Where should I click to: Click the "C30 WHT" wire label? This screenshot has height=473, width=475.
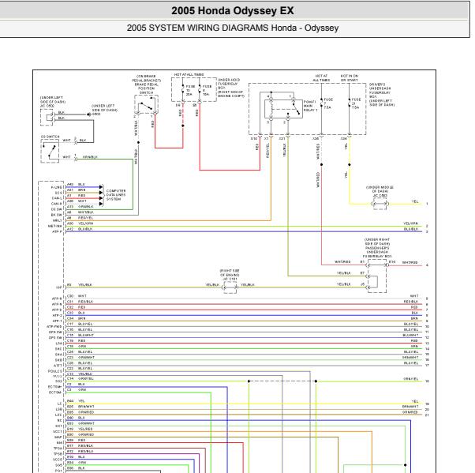pyautogui.click(x=77, y=296)
